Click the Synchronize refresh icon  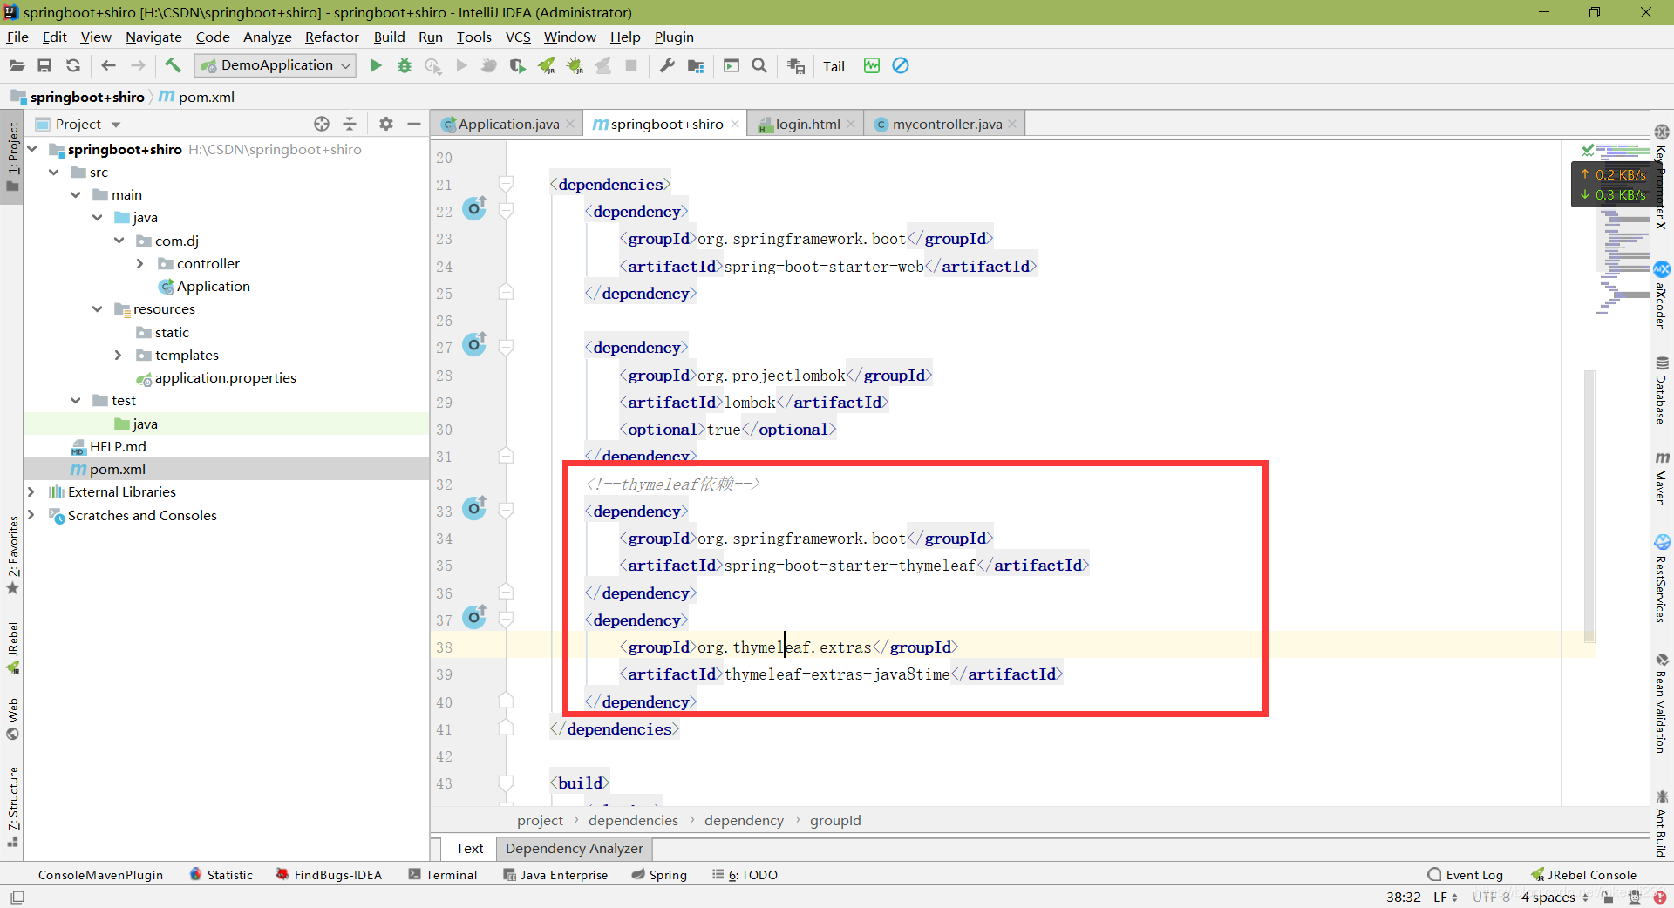[x=73, y=65]
